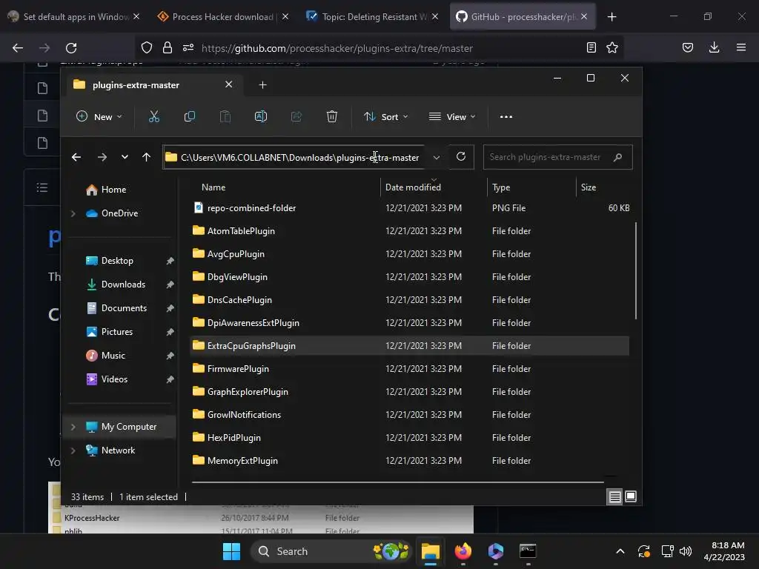Expand OneDrive in the navigation pane
Image resolution: width=759 pixels, height=569 pixels.
[73, 213]
